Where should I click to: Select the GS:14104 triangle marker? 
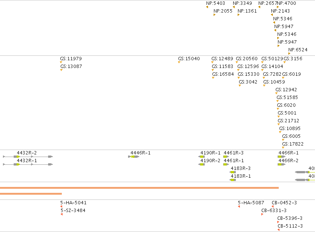point(262,70)
